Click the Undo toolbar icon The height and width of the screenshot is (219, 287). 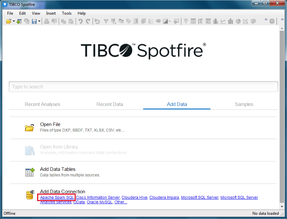(80, 21)
